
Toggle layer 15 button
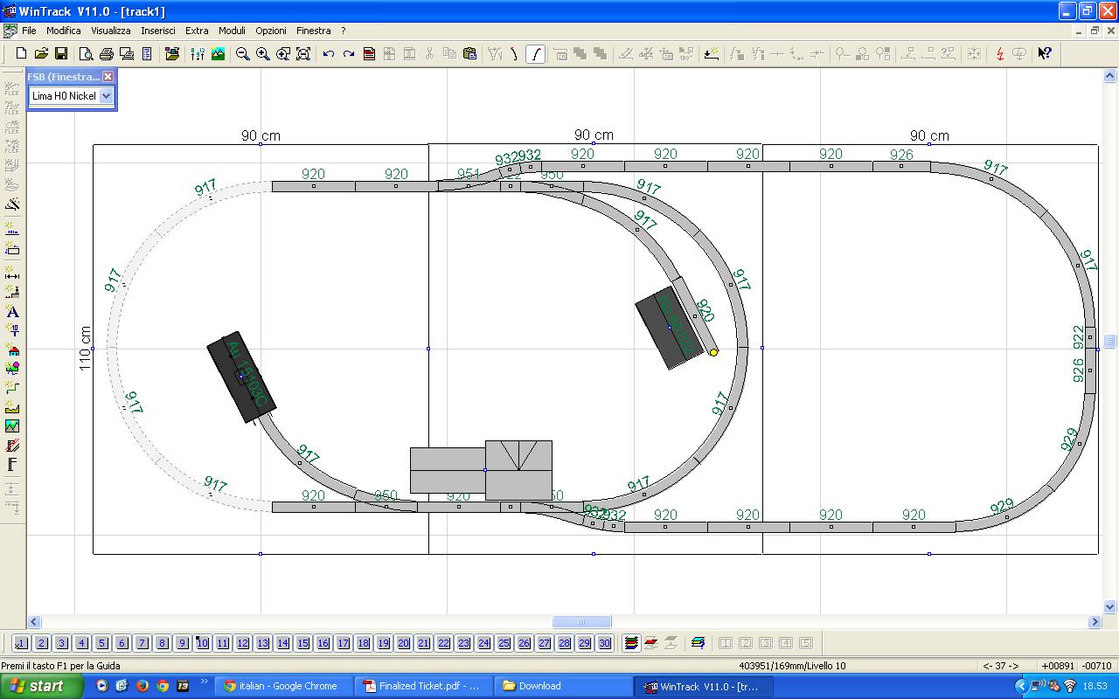point(302,643)
